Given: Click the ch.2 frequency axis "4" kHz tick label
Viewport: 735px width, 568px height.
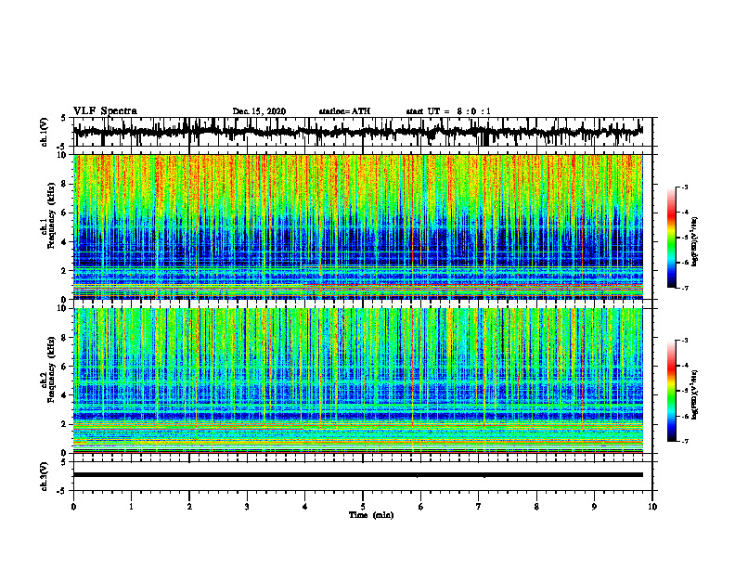Looking at the screenshot, I should (x=65, y=395).
